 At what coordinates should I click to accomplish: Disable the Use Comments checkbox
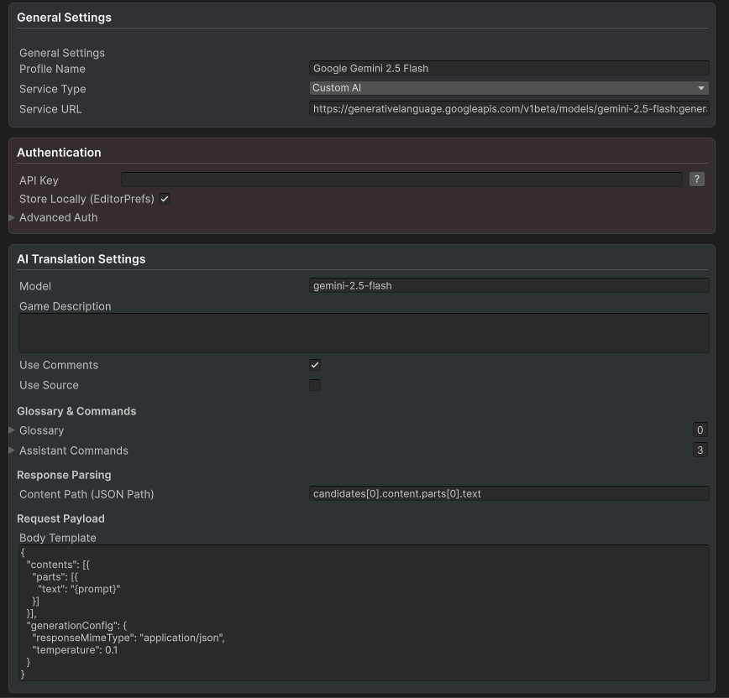click(314, 364)
